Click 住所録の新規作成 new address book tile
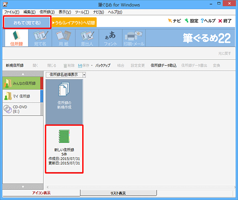Viewport: 238px width, 200px height. [64, 102]
